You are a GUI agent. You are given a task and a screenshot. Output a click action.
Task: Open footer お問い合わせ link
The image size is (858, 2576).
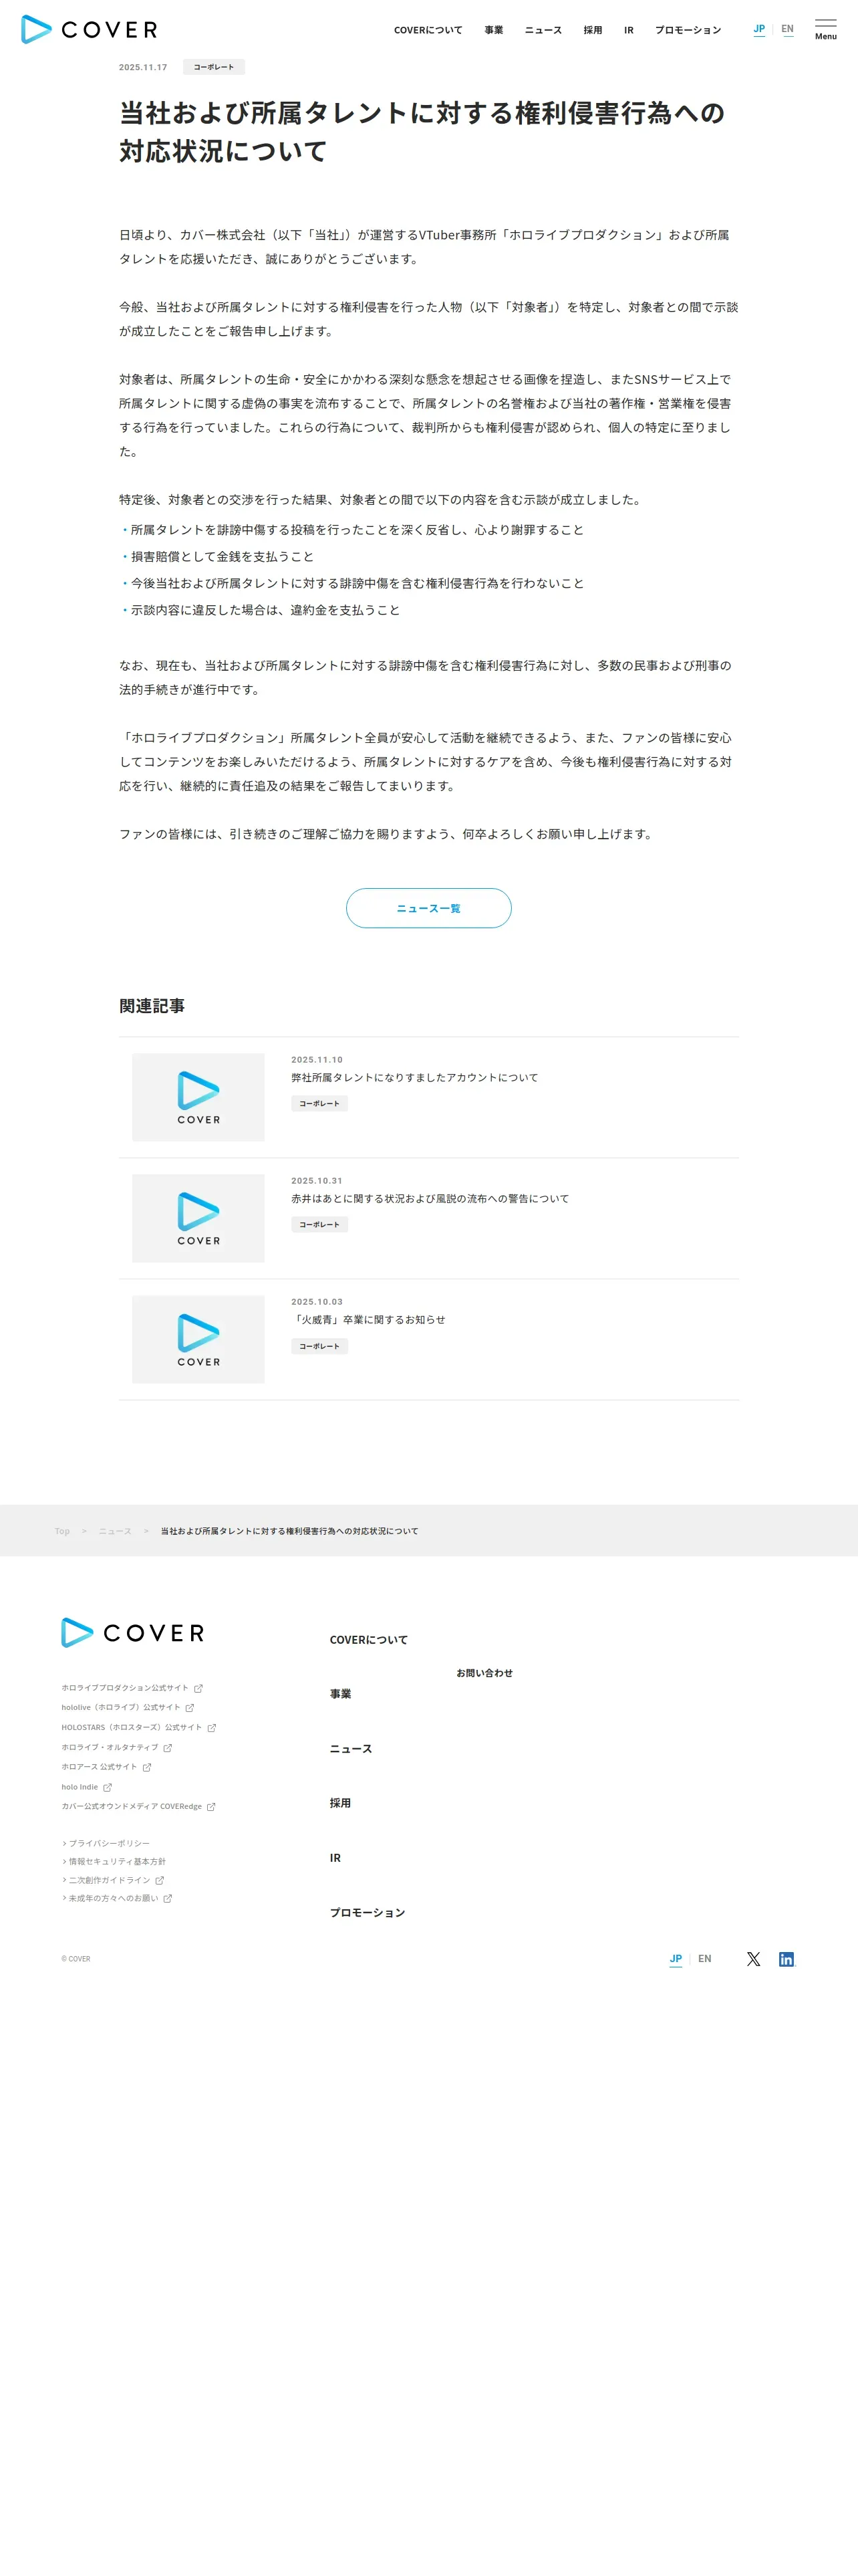tap(484, 1673)
